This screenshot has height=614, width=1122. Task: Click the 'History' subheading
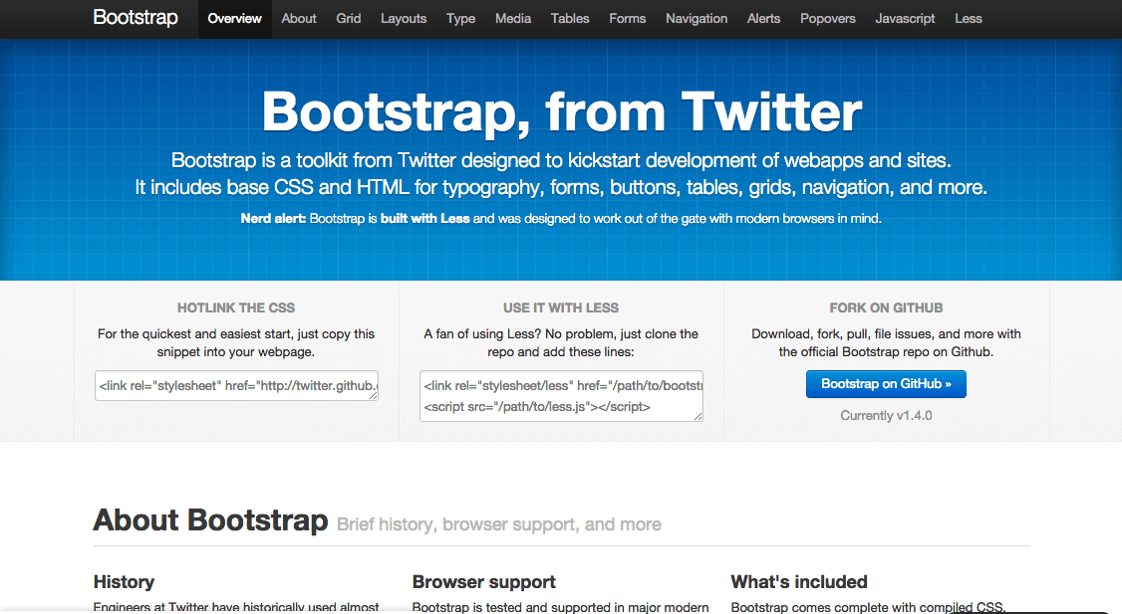(124, 582)
